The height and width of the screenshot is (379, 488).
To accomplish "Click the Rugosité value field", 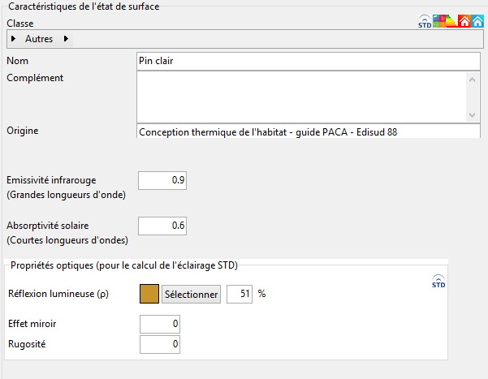I will pos(160,344).
